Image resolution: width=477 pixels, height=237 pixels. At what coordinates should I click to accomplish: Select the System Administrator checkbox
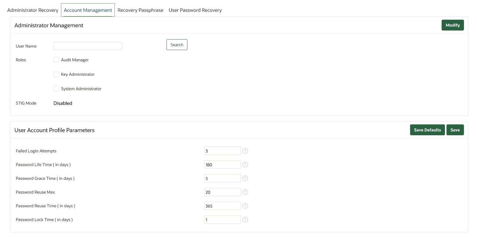pos(56,88)
